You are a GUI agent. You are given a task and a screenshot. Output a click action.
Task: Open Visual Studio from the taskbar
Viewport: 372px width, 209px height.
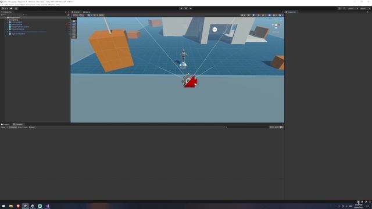(47, 206)
